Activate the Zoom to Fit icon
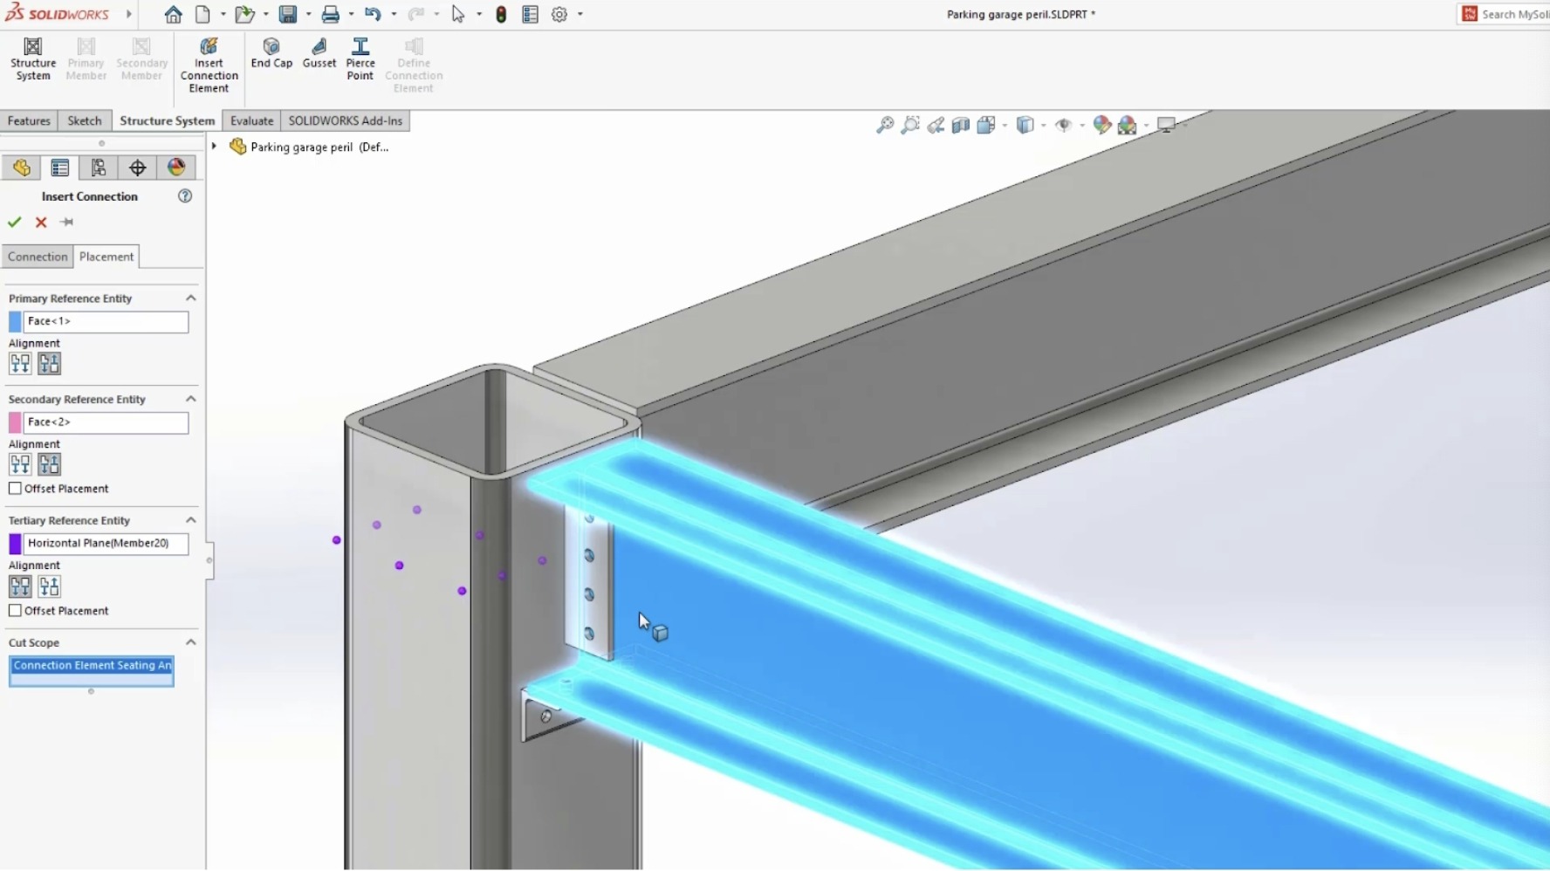 pyautogui.click(x=885, y=125)
